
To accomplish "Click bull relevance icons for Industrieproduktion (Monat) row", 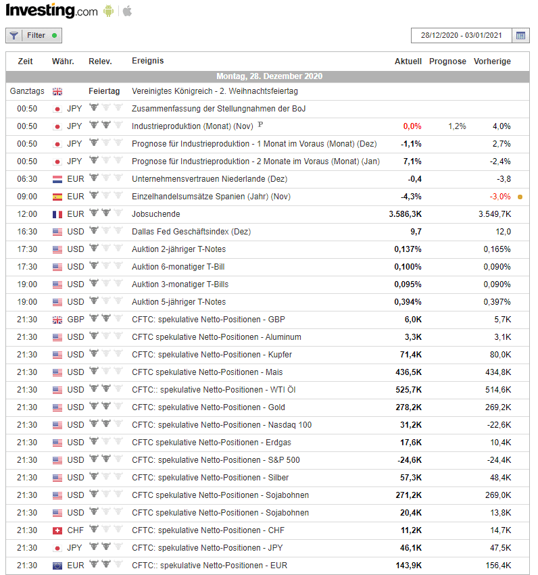I will (106, 125).
